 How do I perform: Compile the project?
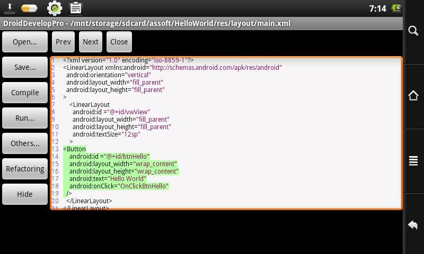point(25,93)
